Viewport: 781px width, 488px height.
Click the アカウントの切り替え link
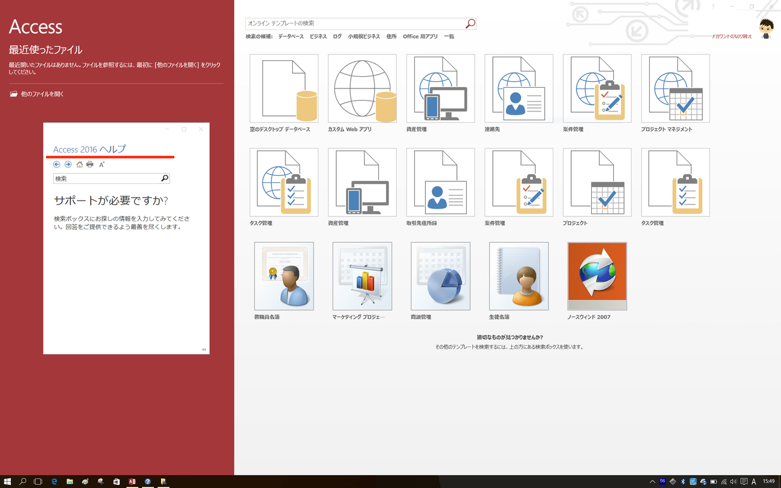(x=732, y=37)
